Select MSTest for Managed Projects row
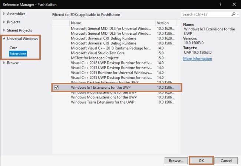The image size is (241, 166). tap(116, 58)
